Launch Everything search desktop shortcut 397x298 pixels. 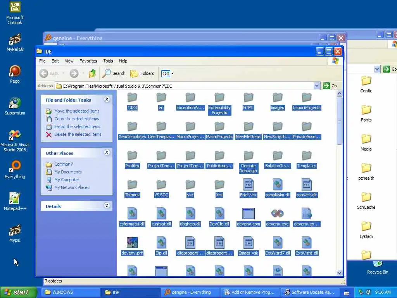pyautogui.click(x=15, y=170)
